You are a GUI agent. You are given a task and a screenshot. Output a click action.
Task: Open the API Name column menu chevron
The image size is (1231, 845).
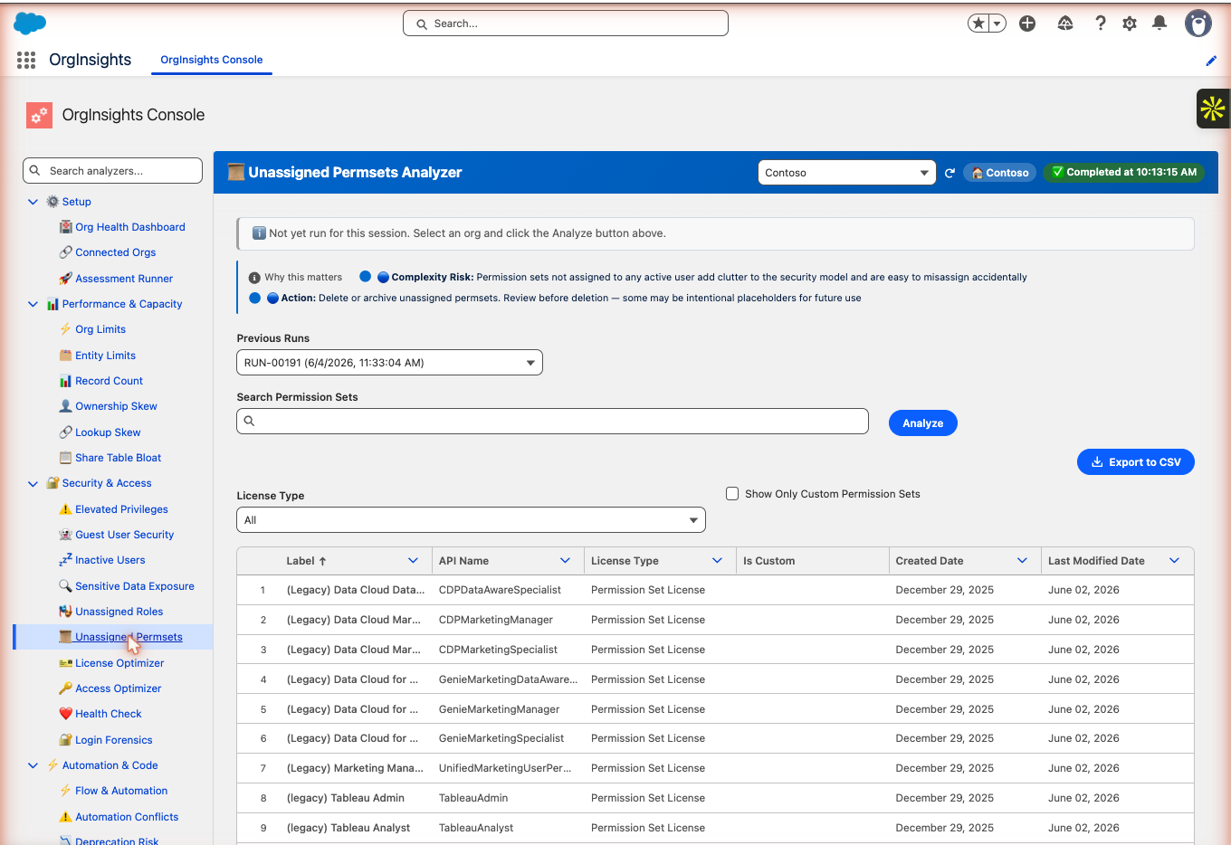coord(565,561)
